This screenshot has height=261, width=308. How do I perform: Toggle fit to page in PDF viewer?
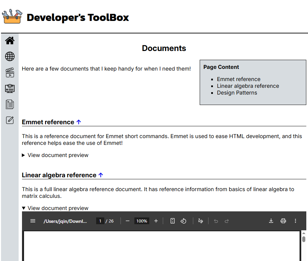(173, 221)
